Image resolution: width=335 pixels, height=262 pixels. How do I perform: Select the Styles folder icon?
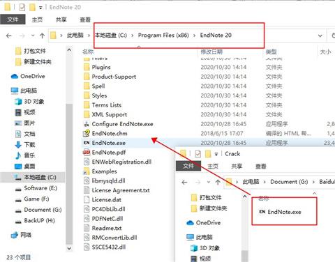point(87,95)
